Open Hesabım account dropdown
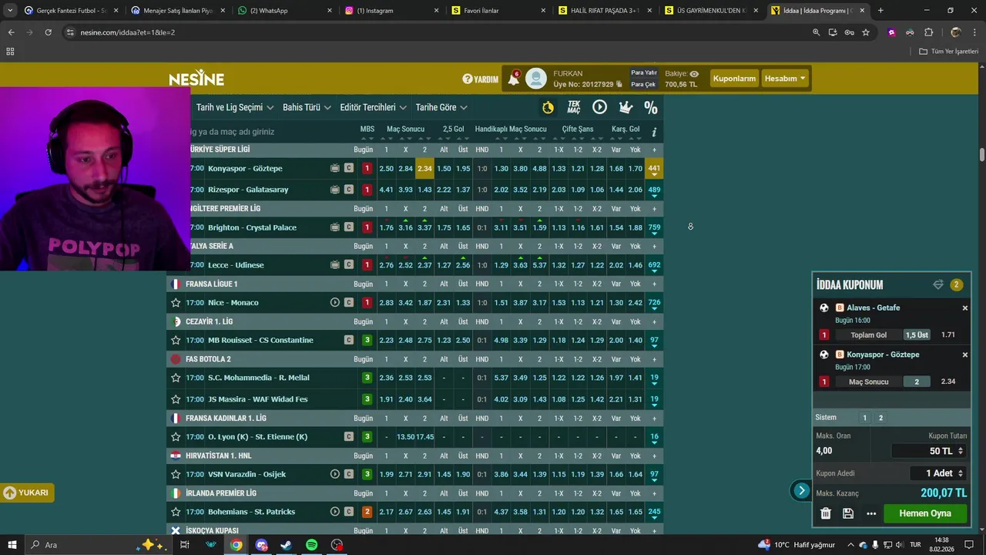The image size is (986, 555). (784, 79)
